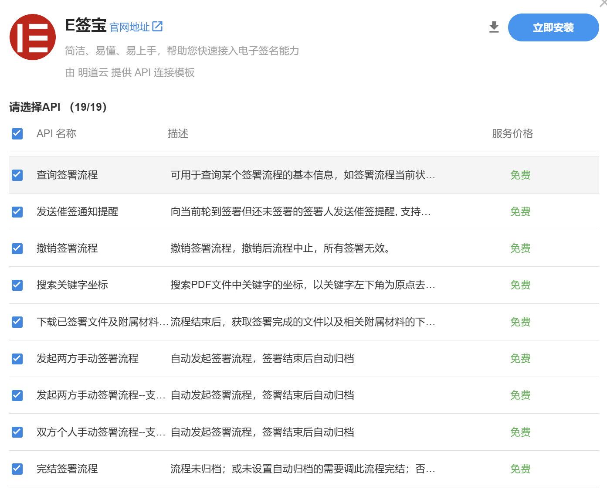
Task: Open the 官网地址 link
Action: click(x=129, y=27)
